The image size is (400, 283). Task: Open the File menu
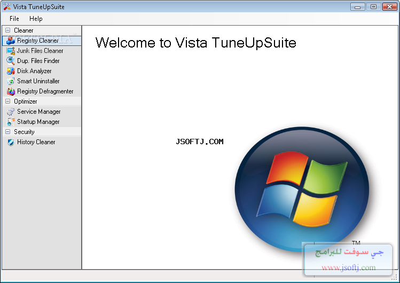pyautogui.click(x=14, y=19)
